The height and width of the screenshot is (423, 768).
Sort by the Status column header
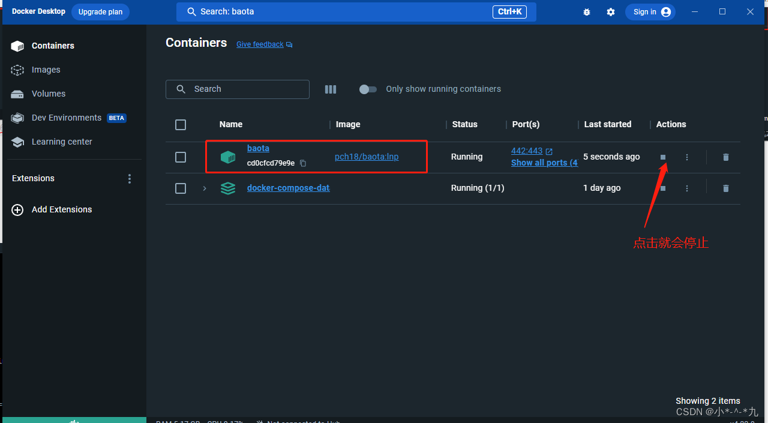point(465,124)
